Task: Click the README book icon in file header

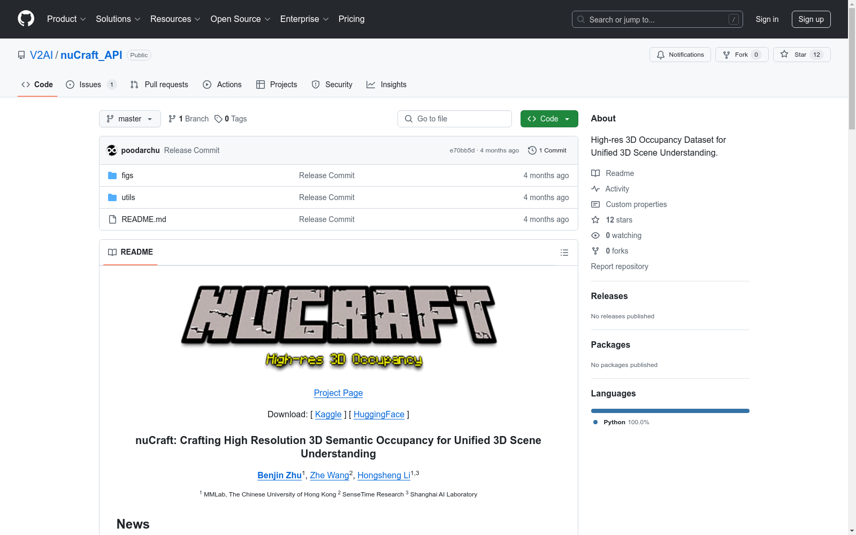Action: [x=112, y=253]
